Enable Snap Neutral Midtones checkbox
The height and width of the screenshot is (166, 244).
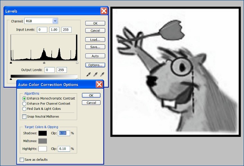(24, 117)
